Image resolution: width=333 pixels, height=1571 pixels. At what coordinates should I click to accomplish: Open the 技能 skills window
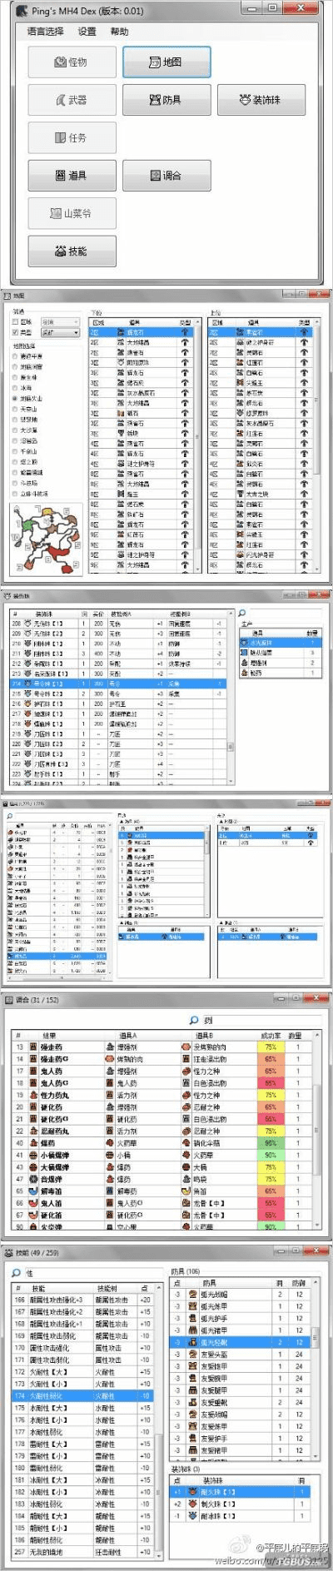click(x=72, y=251)
